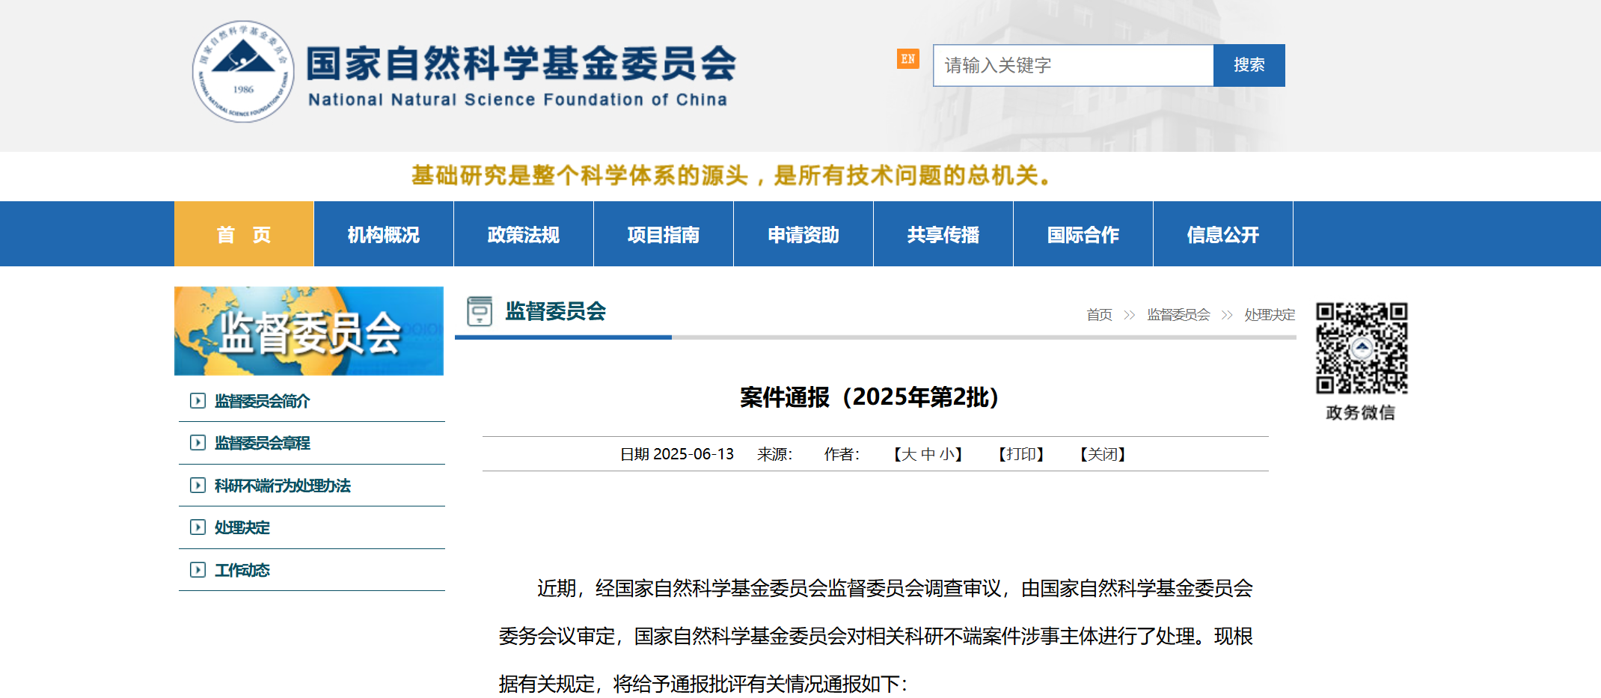Open the 共享传播 navigation menu
The height and width of the screenshot is (698, 1601).
(x=943, y=234)
